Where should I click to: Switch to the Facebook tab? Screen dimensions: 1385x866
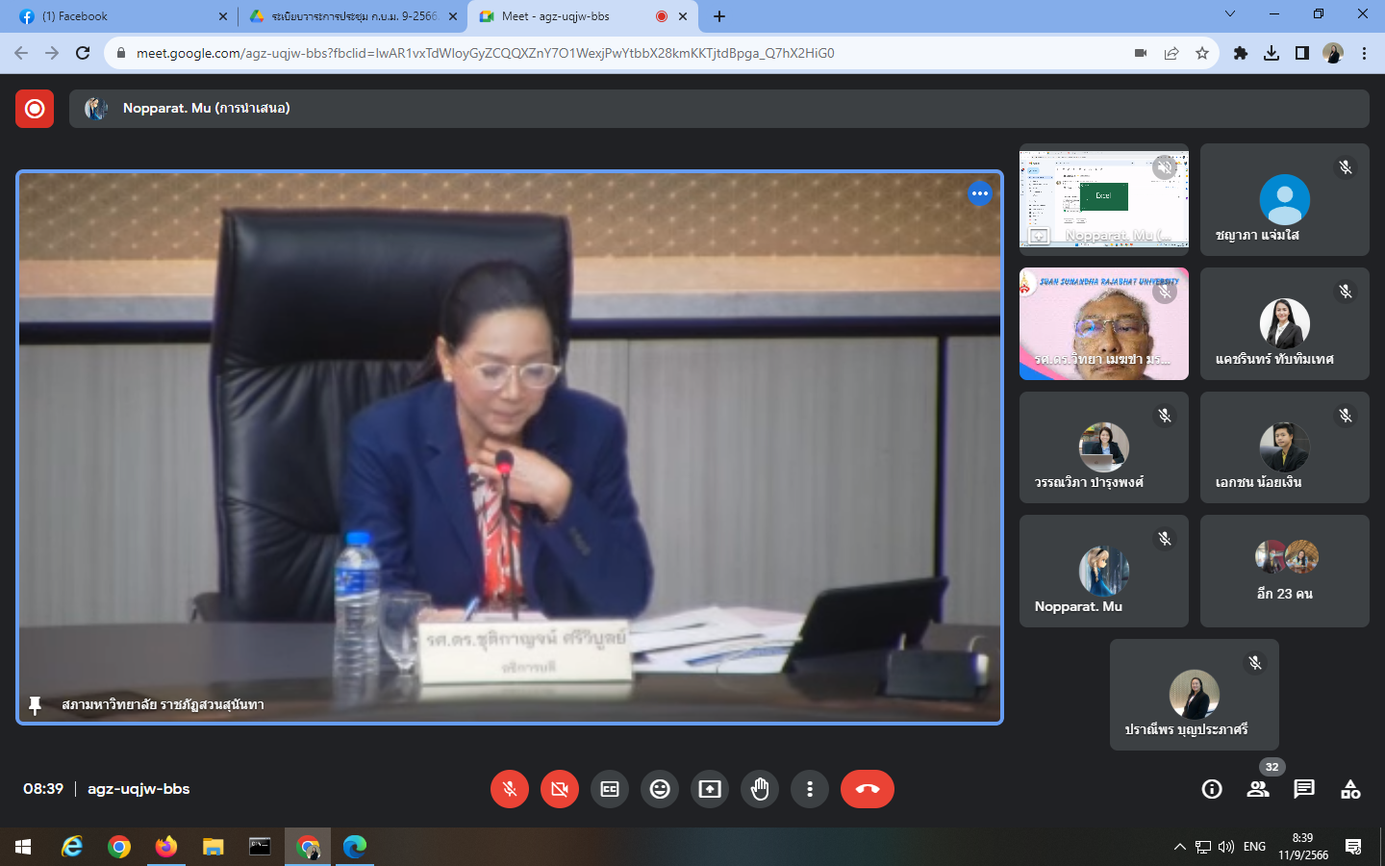click(115, 16)
